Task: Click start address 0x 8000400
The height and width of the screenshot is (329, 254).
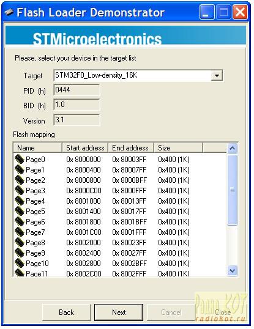Action: 84,170
